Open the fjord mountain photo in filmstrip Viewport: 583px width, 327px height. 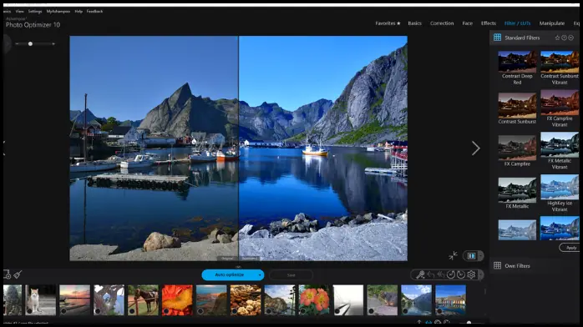417,300
